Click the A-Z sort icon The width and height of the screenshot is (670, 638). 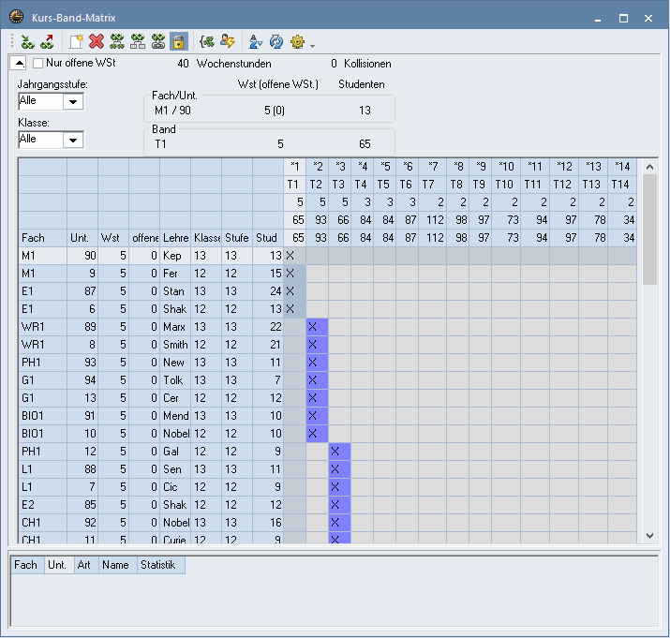256,42
